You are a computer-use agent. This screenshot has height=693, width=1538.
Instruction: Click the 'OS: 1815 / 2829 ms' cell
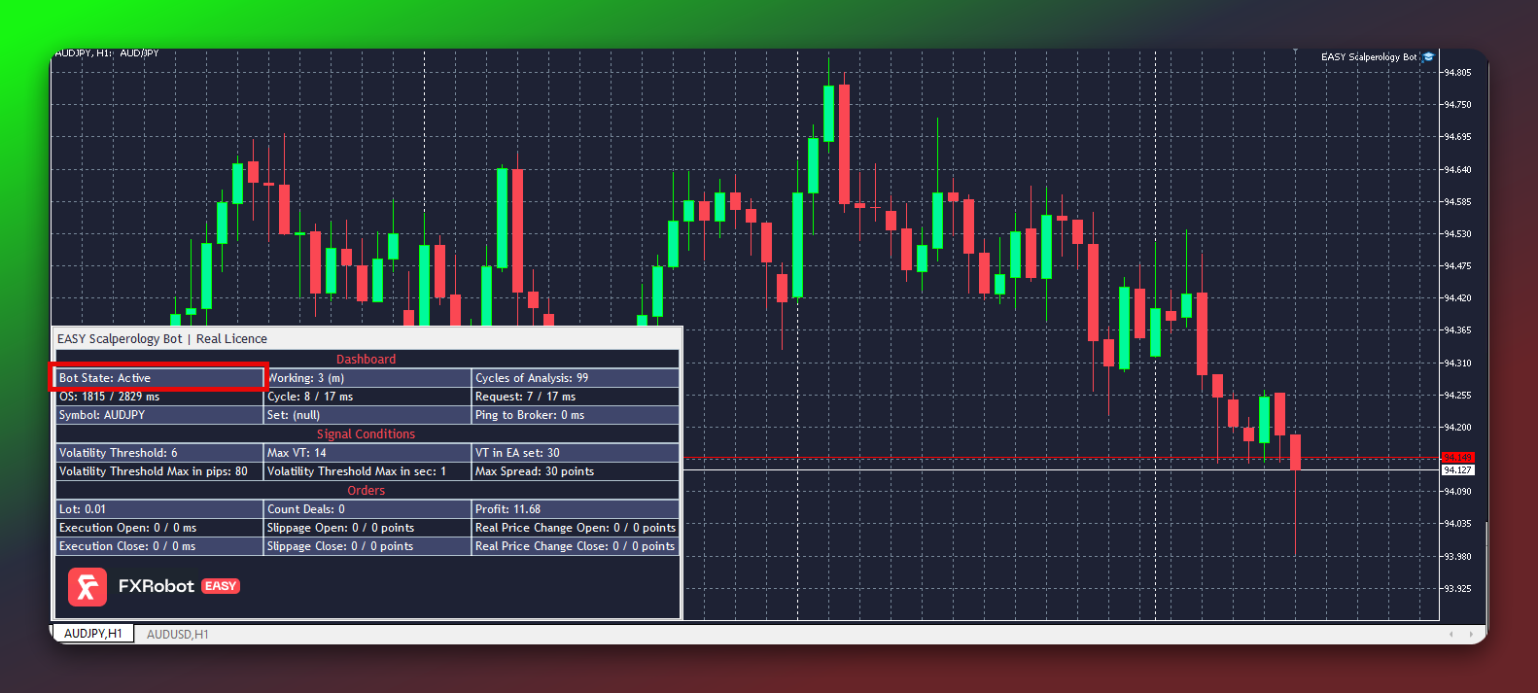pyautogui.click(x=158, y=397)
